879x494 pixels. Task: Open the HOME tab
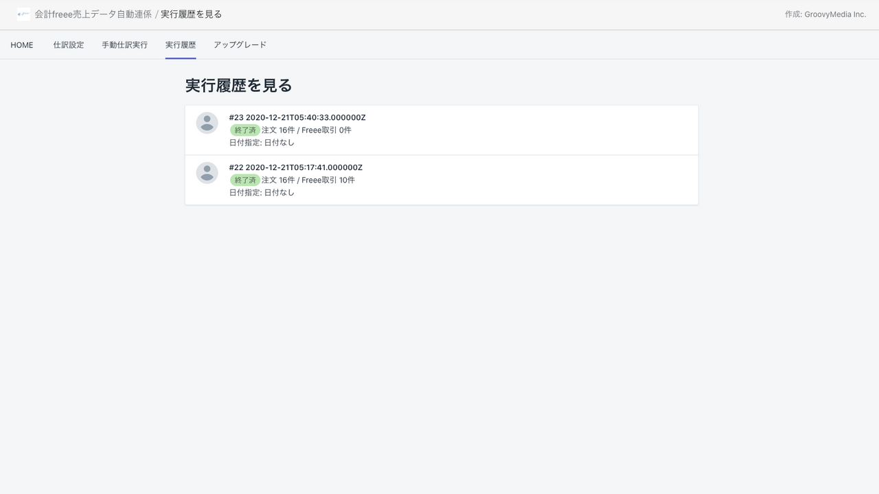point(22,45)
